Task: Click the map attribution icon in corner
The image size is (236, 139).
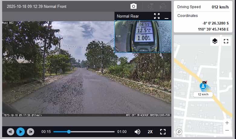Action: click(179, 132)
